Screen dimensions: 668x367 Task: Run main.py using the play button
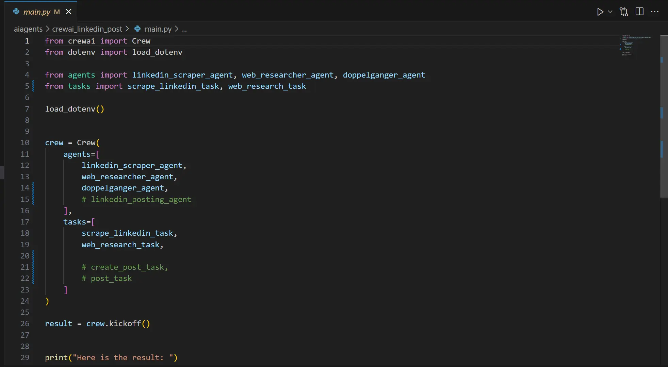tap(600, 12)
